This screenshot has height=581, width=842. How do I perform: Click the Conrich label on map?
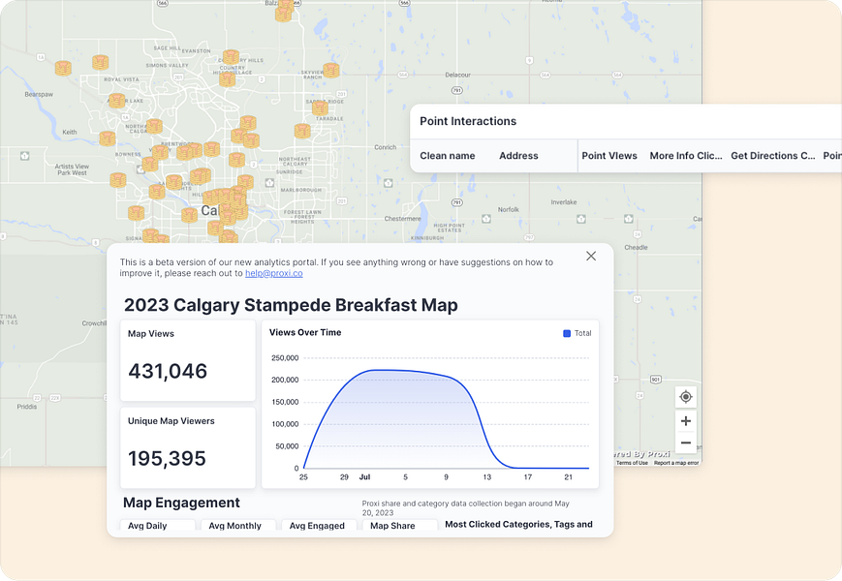pyautogui.click(x=385, y=147)
